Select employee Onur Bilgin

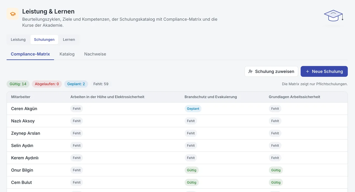22,170
